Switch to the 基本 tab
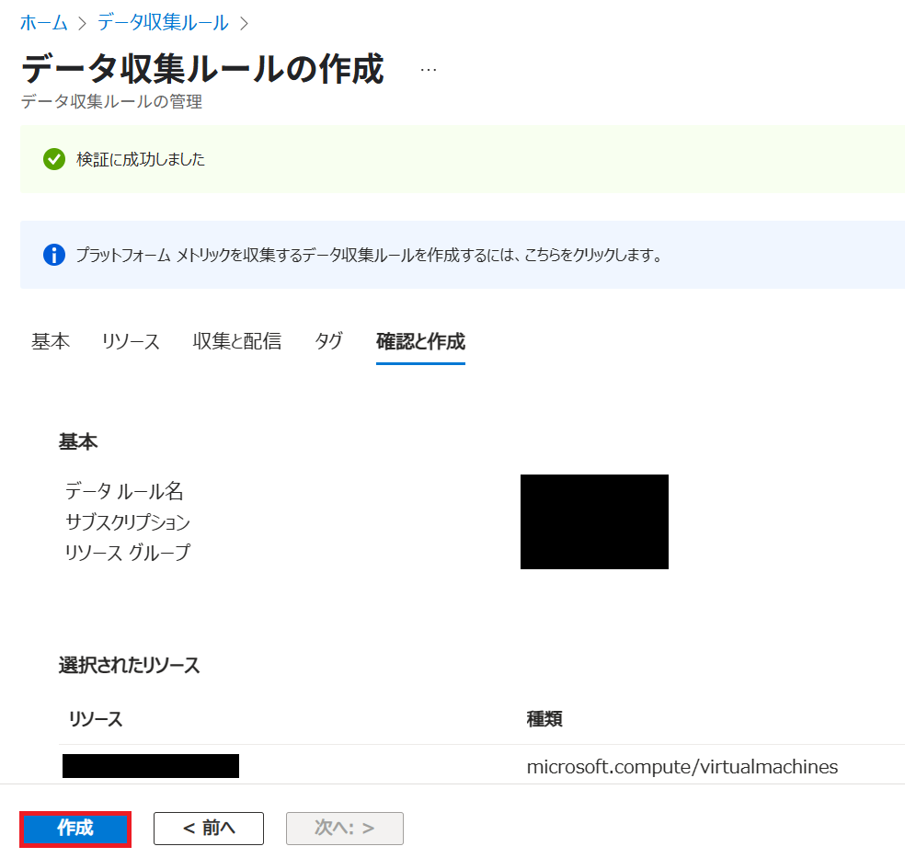The height and width of the screenshot is (858, 905). point(51,341)
